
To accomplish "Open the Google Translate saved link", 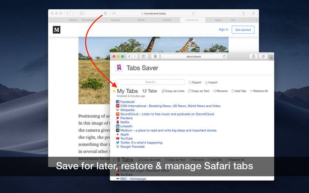I will pyautogui.click(x=132, y=147).
